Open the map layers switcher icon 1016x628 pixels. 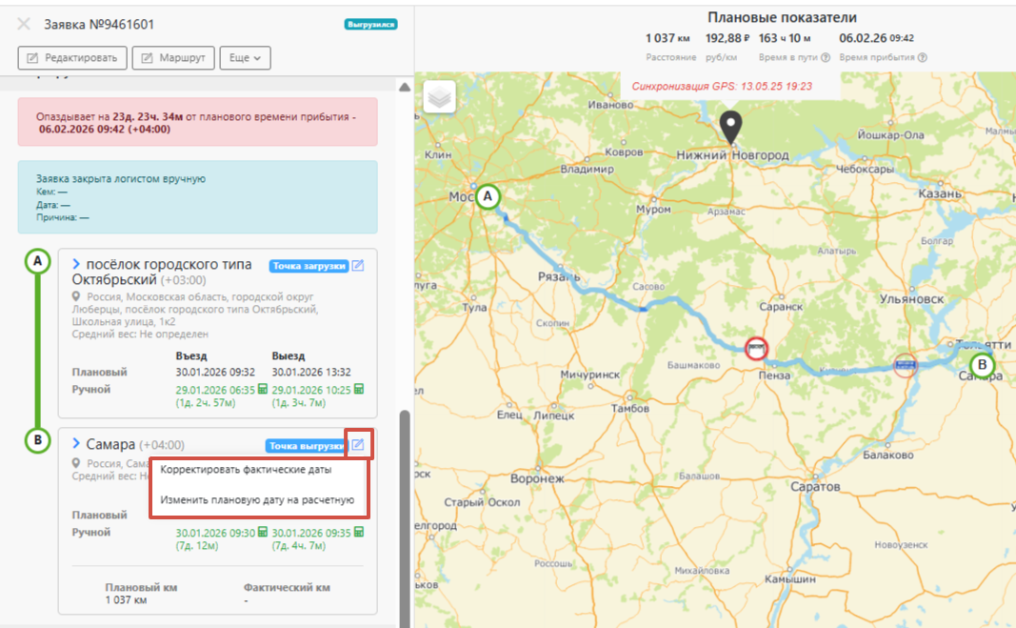439,96
